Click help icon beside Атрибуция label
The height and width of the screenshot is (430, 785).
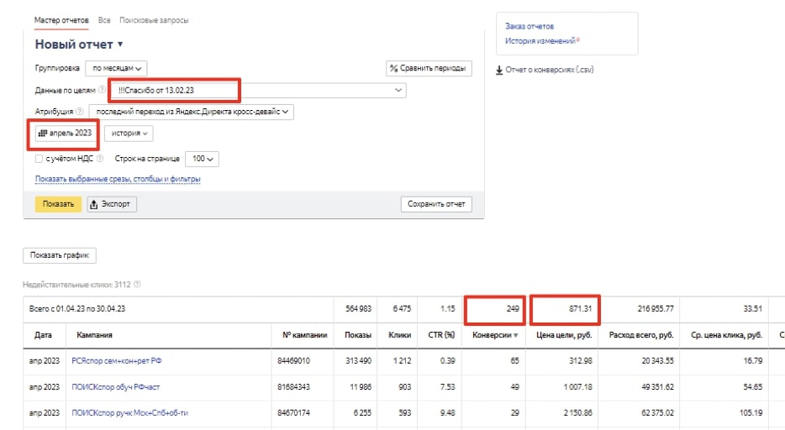click(80, 111)
